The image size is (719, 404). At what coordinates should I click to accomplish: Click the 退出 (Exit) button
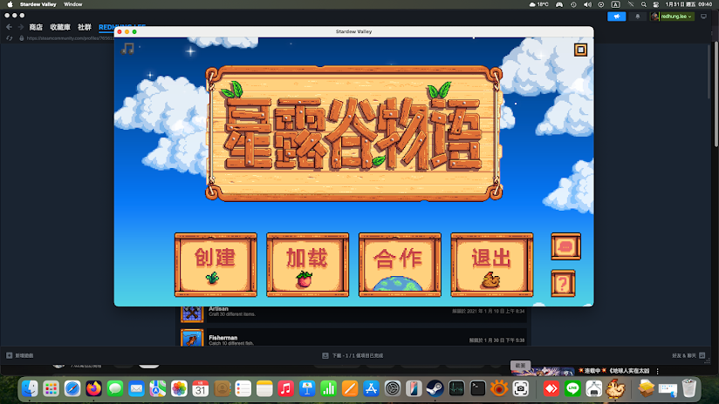tap(492, 265)
